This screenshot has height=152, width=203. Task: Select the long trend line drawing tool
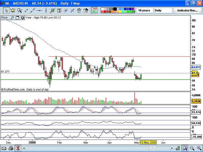pyautogui.click(x=33, y=10)
